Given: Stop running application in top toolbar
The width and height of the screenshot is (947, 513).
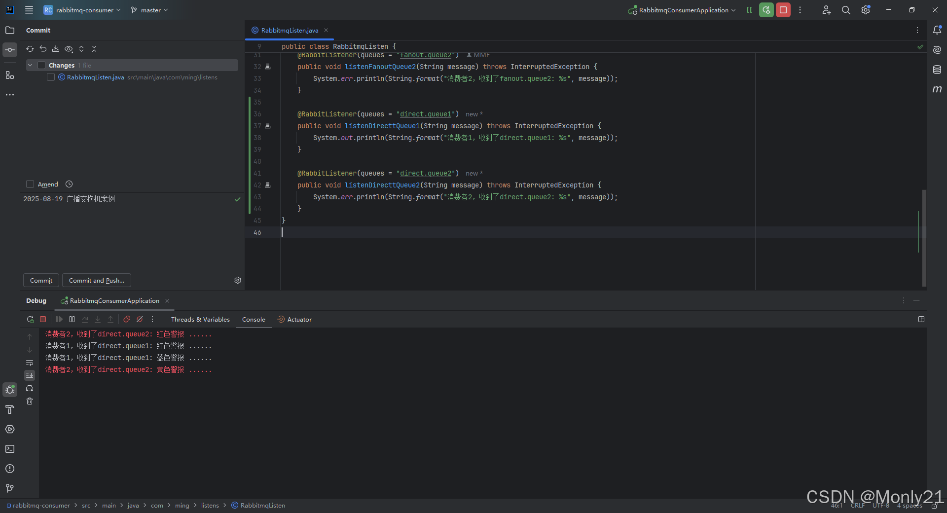Looking at the screenshot, I should pos(783,10).
